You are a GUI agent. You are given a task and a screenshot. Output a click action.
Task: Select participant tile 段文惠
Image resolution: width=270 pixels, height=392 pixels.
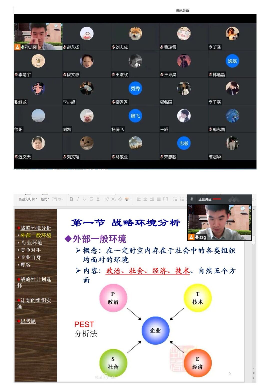[87, 64]
